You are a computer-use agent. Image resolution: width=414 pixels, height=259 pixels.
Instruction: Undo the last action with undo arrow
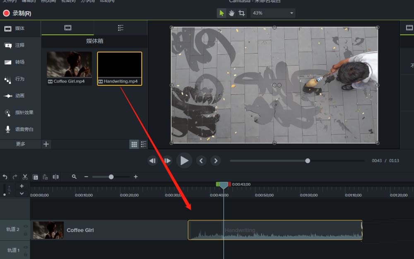(x=5, y=177)
